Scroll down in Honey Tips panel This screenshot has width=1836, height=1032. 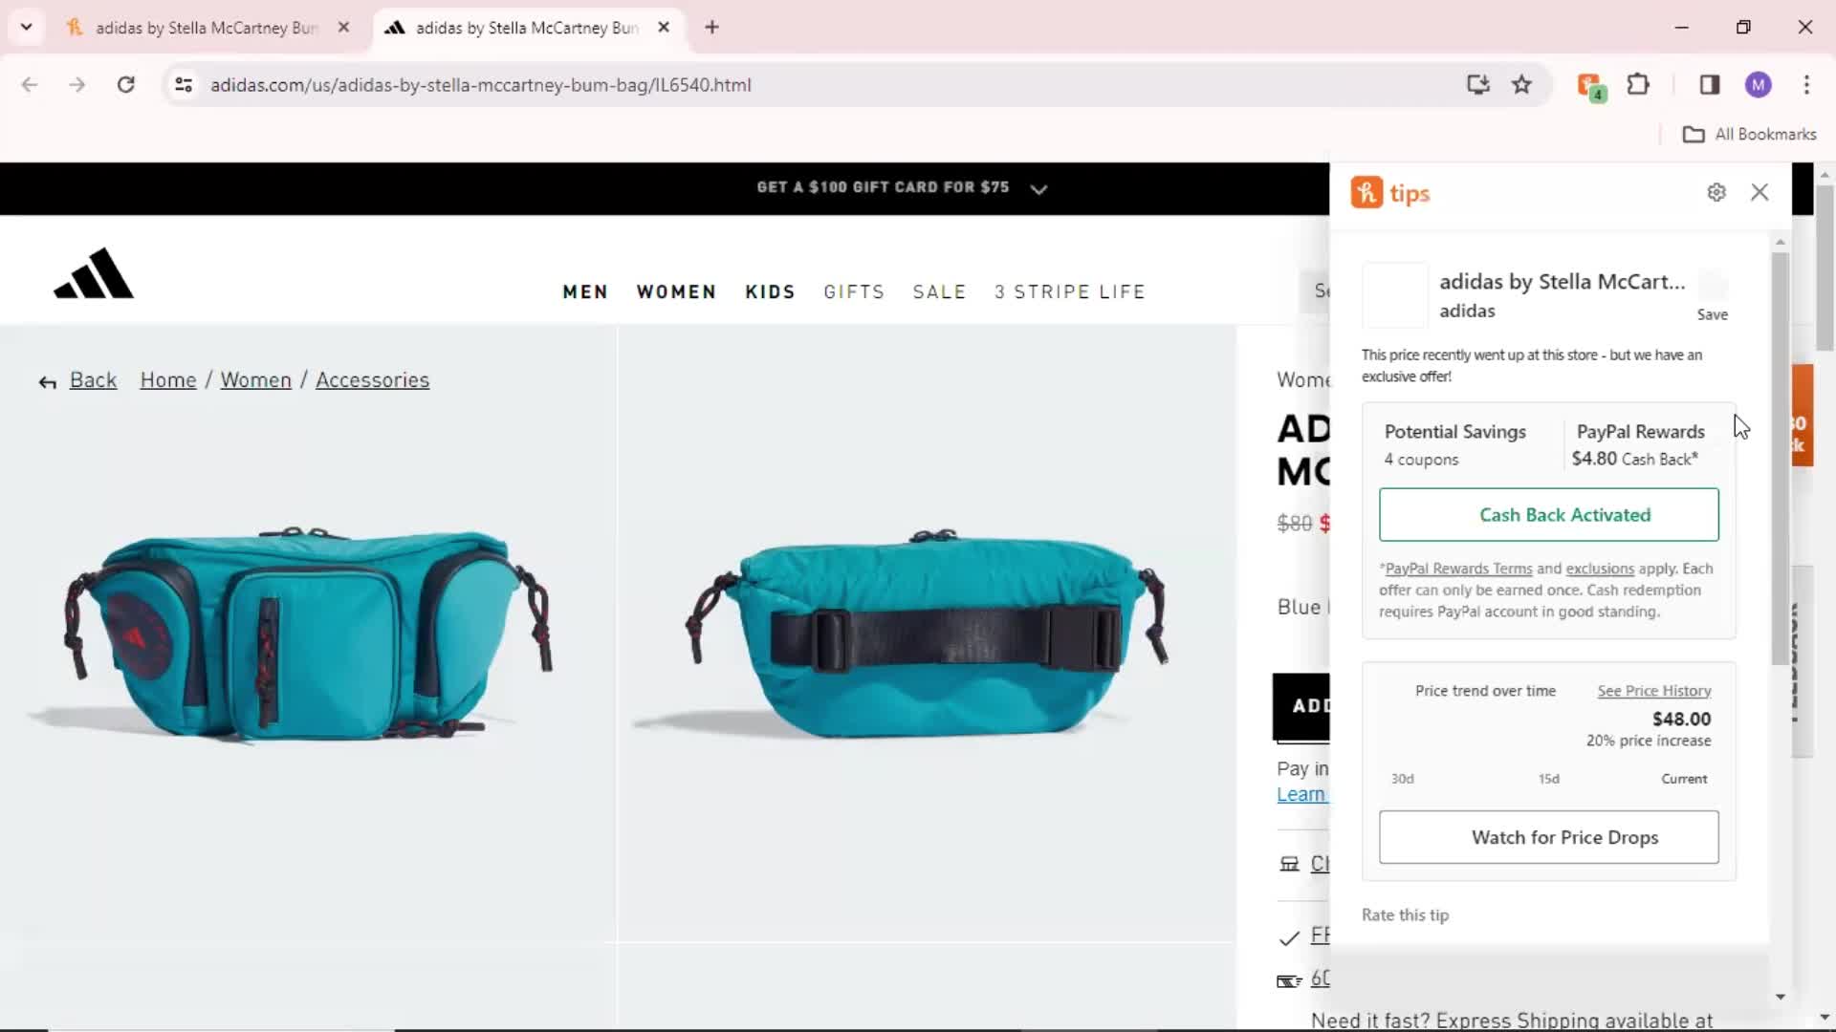point(1781,997)
